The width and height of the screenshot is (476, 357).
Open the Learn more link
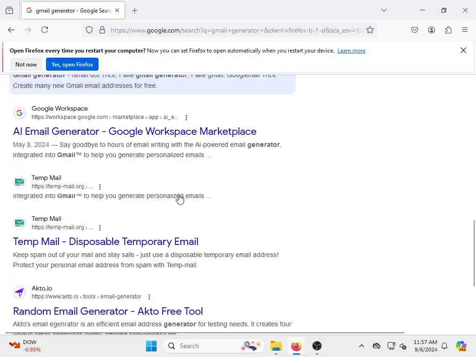(x=351, y=51)
